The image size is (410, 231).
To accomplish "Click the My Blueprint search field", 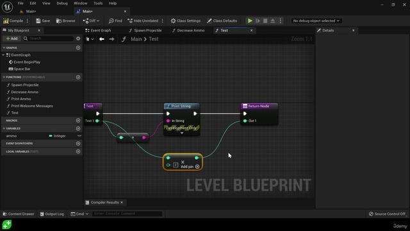I will point(48,38).
